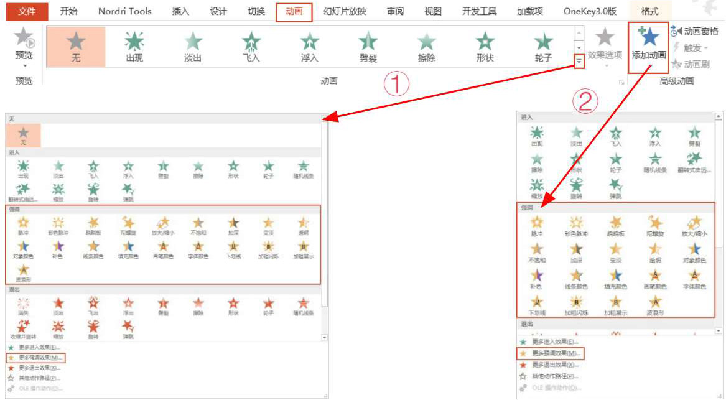Choose 加粗闪烁 in the Add Animation dropdown panel
The image size is (726, 400).
click(576, 306)
